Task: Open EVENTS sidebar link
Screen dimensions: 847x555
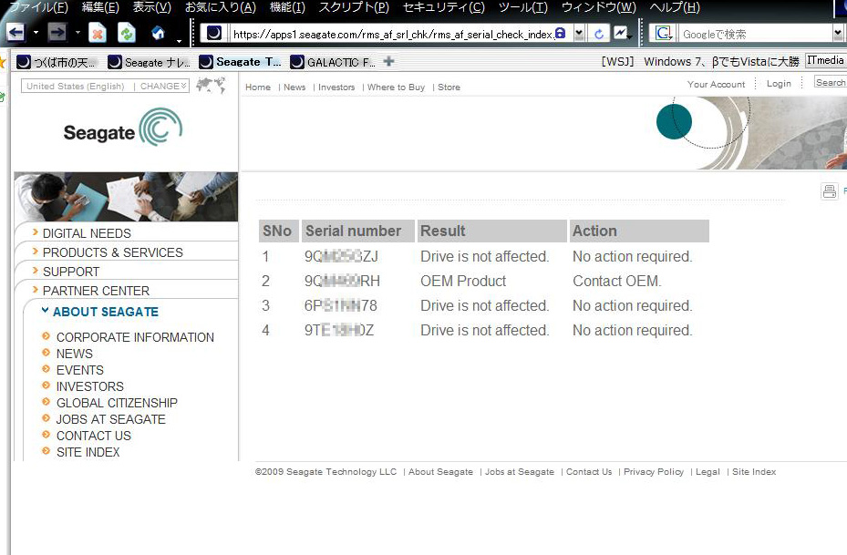Action: point(80,370)
